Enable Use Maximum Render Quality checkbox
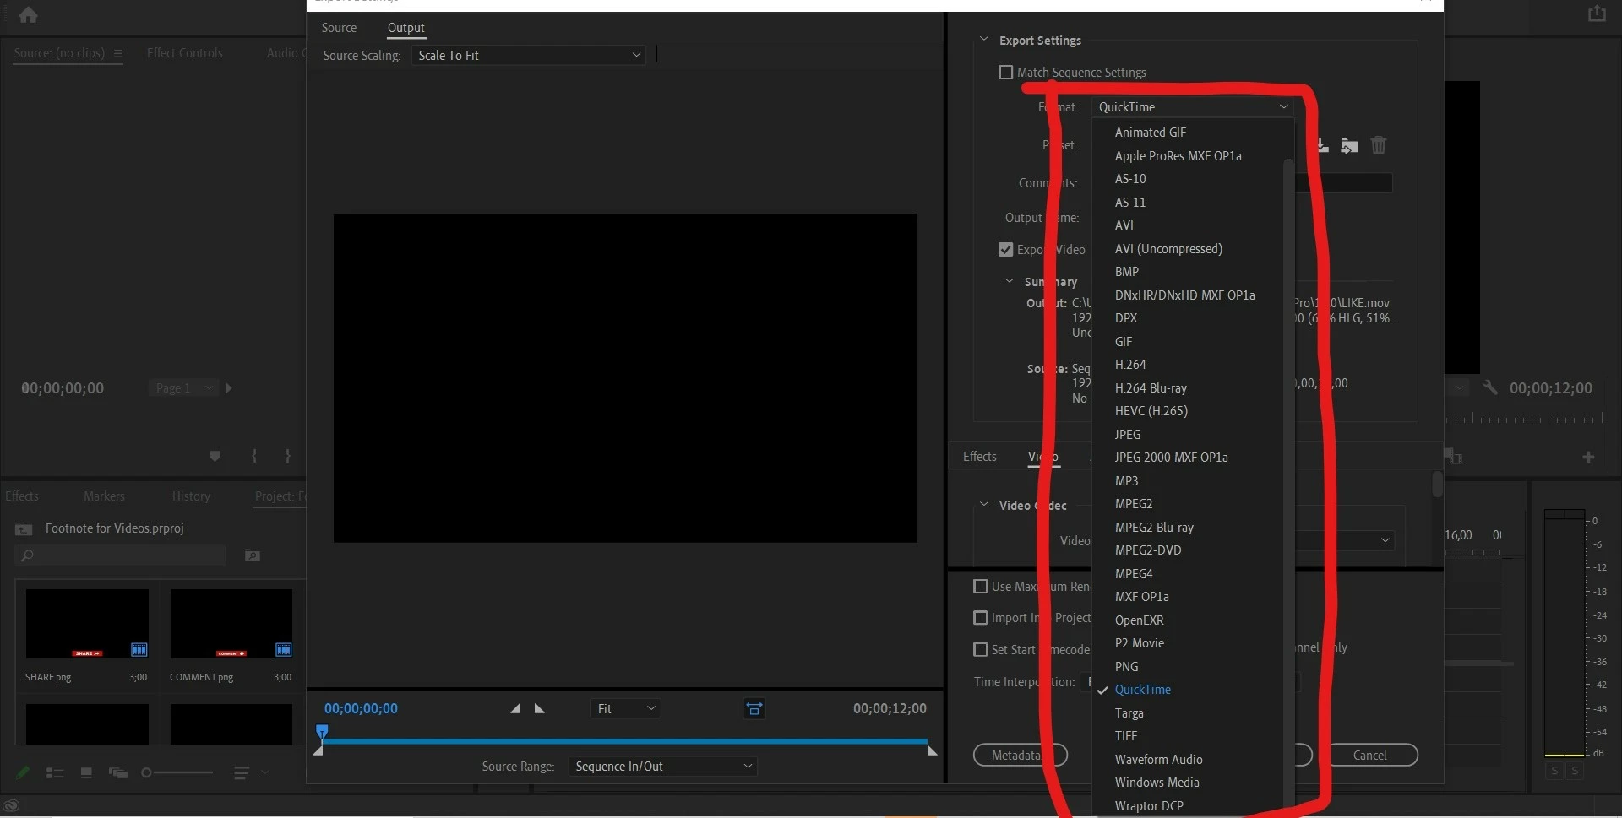This screenshot has width=1622, height=818. pos(981,587)
